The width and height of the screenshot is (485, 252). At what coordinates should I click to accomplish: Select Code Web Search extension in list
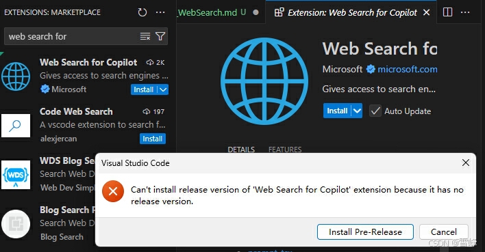coord(84,125)
